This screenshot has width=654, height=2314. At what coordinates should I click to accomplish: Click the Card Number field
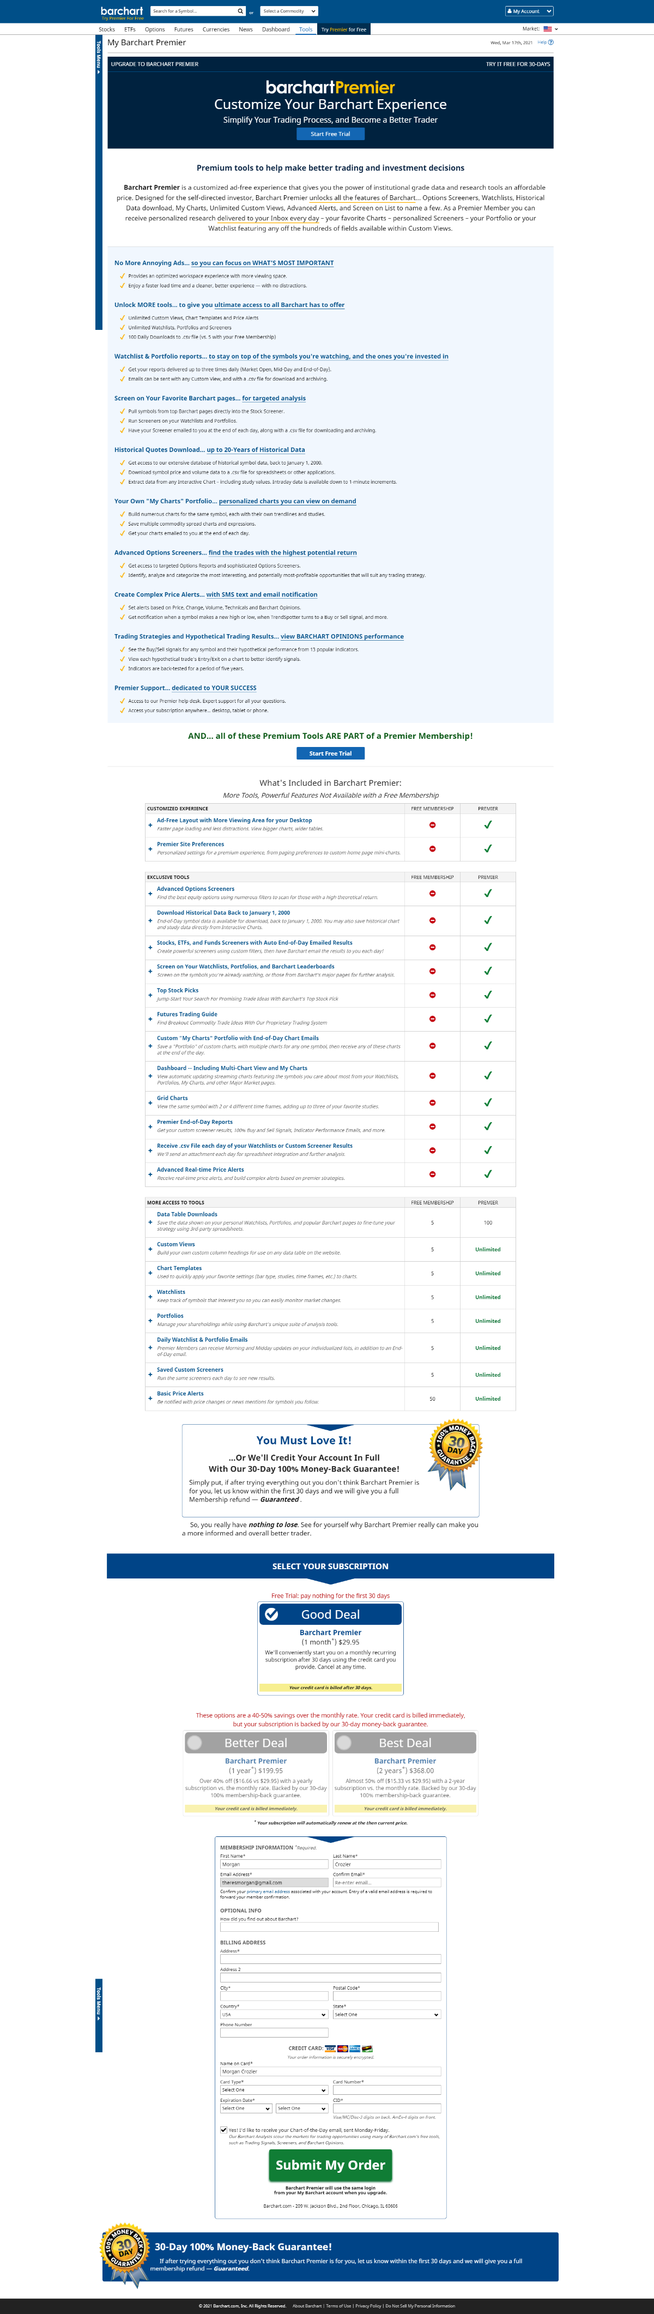coord(386,2089)
